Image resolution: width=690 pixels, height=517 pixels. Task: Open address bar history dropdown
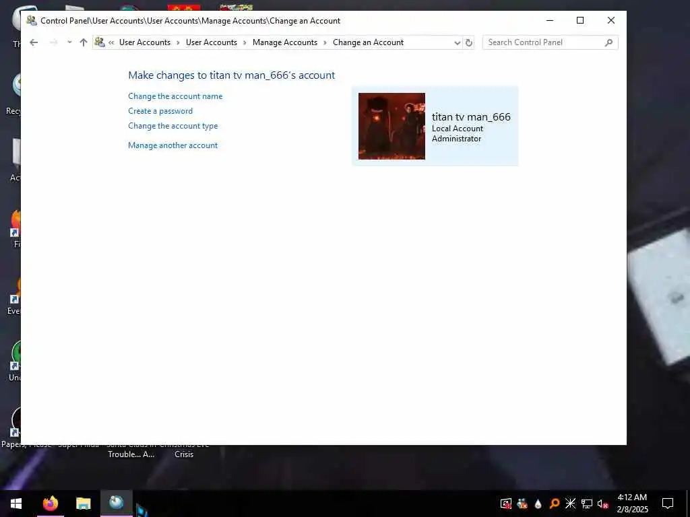458,42
